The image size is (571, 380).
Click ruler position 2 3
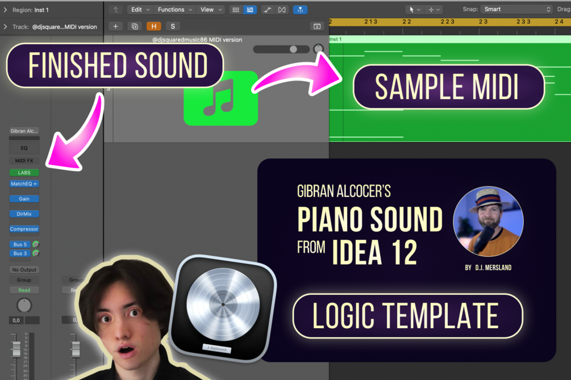[x=484, y=22]
